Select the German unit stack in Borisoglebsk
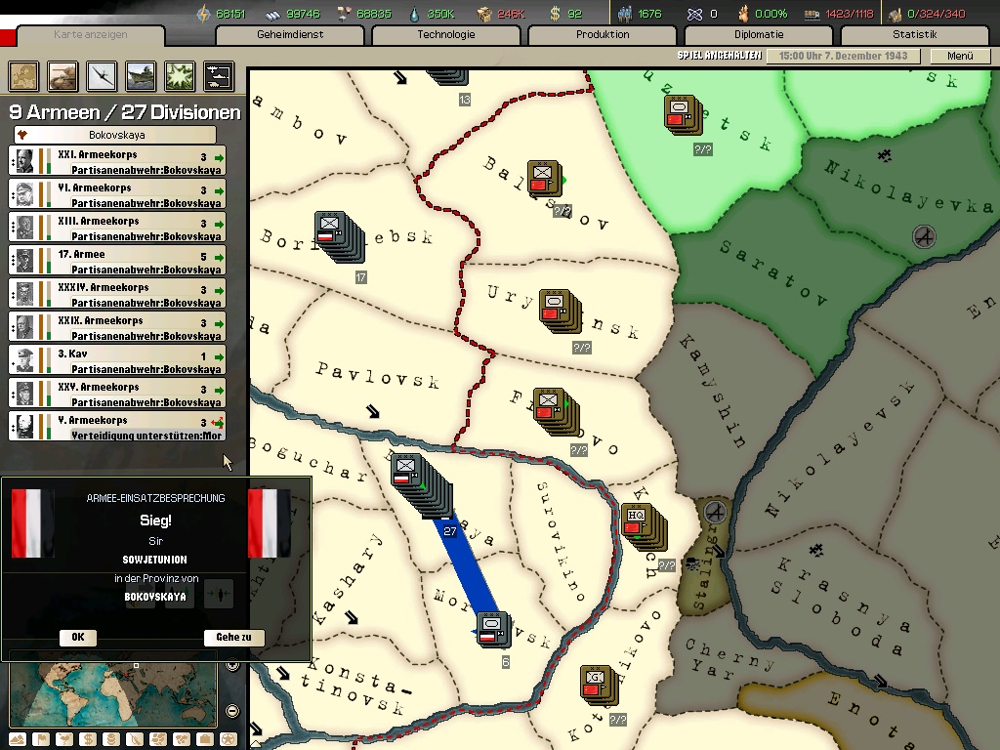Viewport: 1000px width, 750px height. 340,237
